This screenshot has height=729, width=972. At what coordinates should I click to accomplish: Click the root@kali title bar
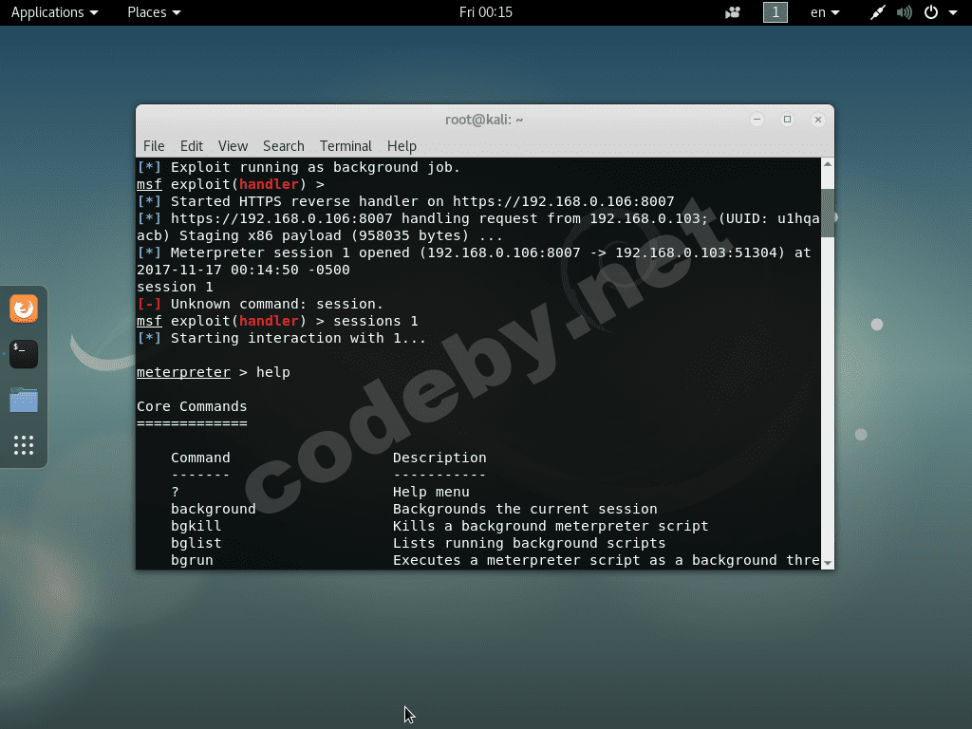484,120
